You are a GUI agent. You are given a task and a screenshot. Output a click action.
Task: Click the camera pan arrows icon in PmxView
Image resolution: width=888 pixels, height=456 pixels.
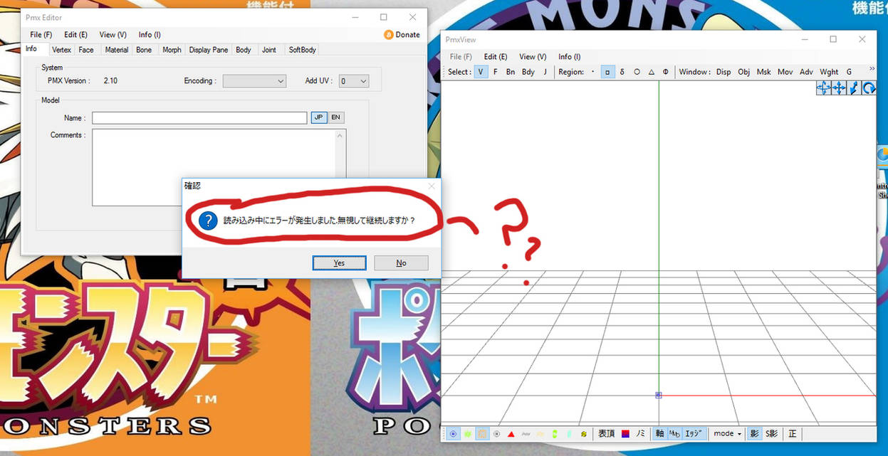point(824,88)
